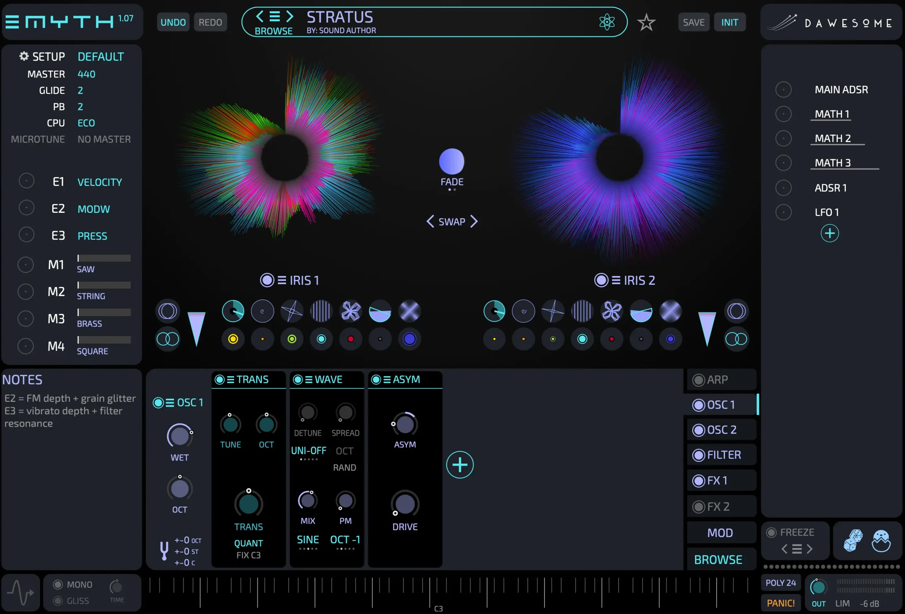Select the half-filled bowl transformer in Iris 1

point(380,311)
